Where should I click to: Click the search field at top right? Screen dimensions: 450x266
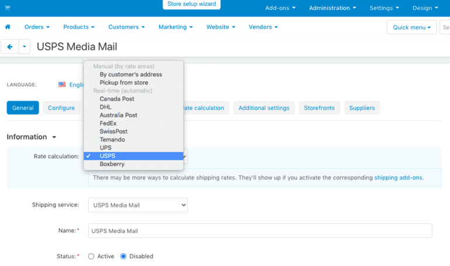click(445, 27)
